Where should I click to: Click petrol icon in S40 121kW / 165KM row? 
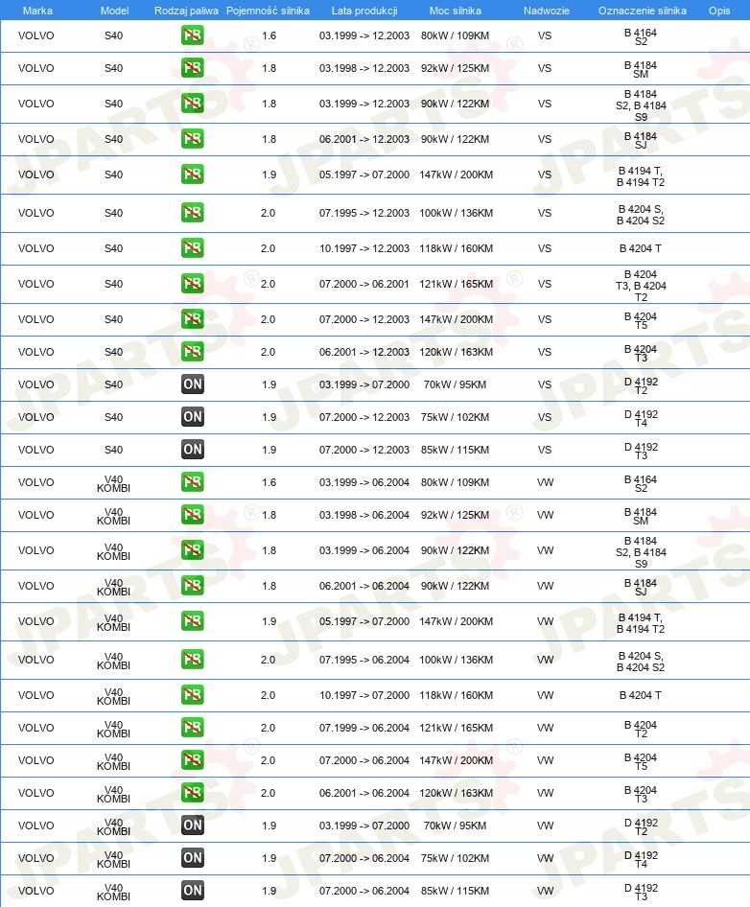192,284
